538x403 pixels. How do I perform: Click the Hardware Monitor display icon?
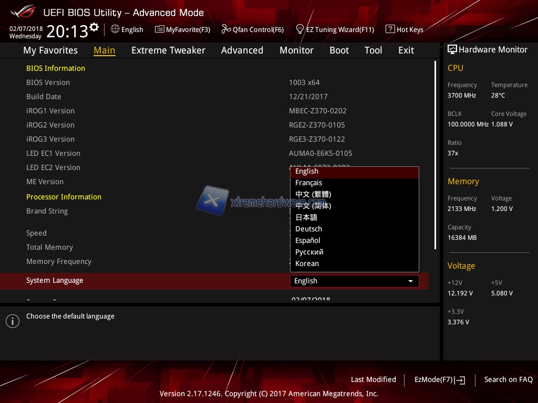[452, 50]
